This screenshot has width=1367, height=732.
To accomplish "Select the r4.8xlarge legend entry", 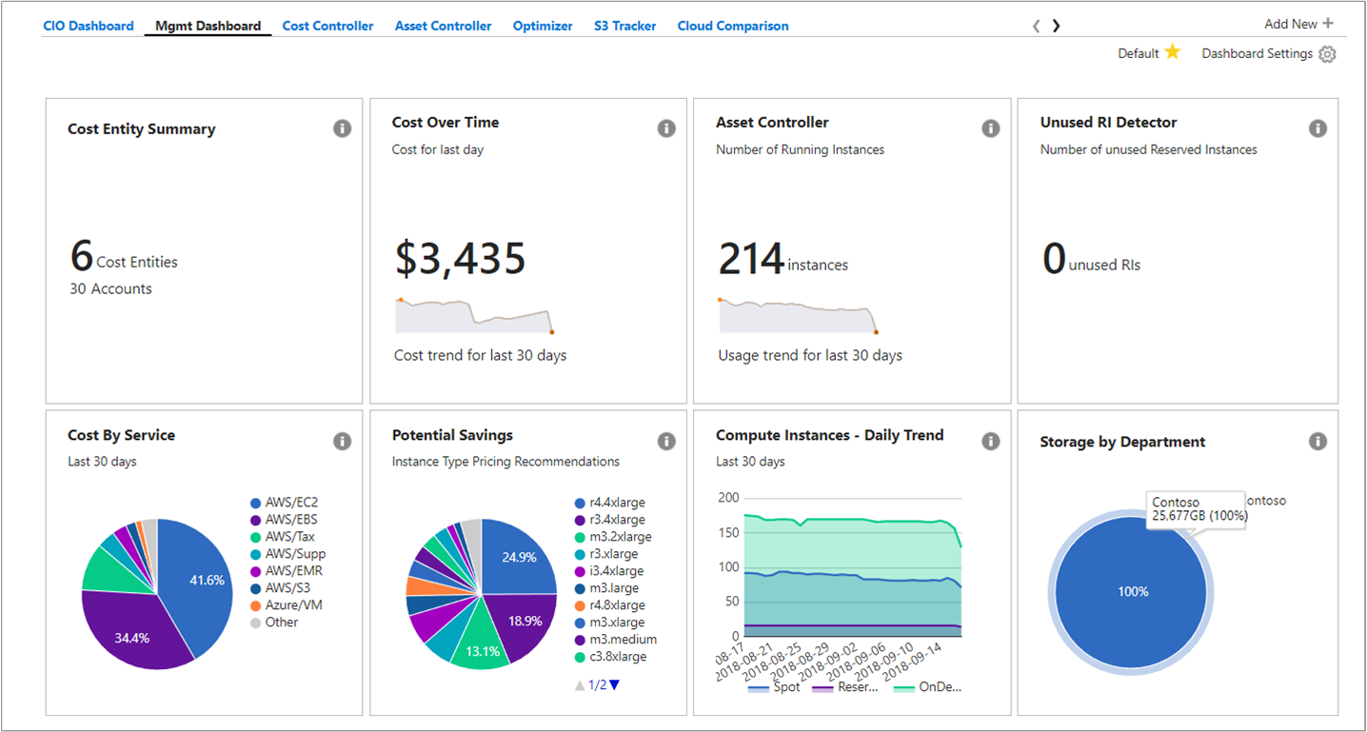I will (609, 605).
